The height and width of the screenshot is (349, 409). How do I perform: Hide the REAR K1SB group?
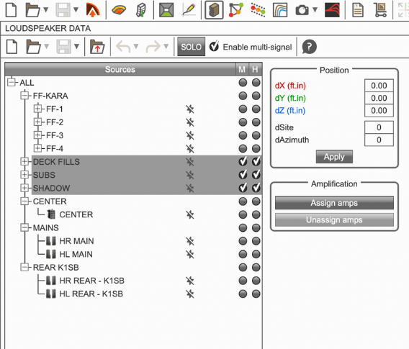click(256, 268)
